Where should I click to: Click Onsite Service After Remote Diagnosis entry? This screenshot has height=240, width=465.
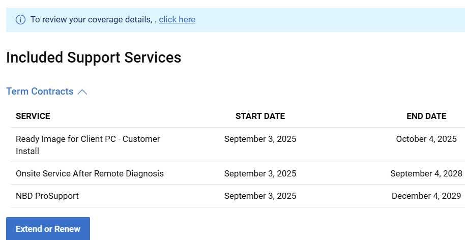pos(90,173)
